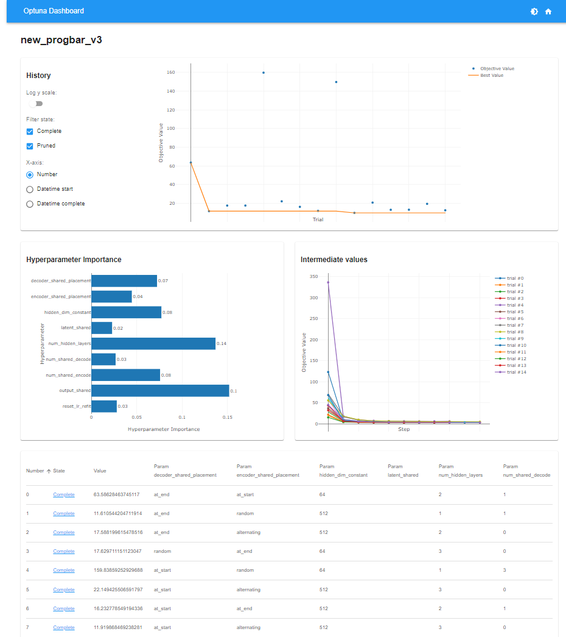Open Complete link for trial 1
Viewport: 566px width, 637px height.
[64, 513]
